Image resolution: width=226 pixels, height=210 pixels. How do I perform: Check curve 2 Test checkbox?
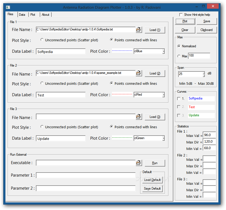[179, 107]
